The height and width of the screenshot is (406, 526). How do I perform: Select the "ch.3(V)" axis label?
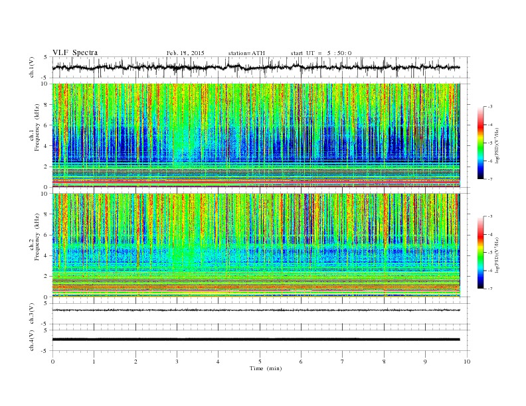click(32, 314)
